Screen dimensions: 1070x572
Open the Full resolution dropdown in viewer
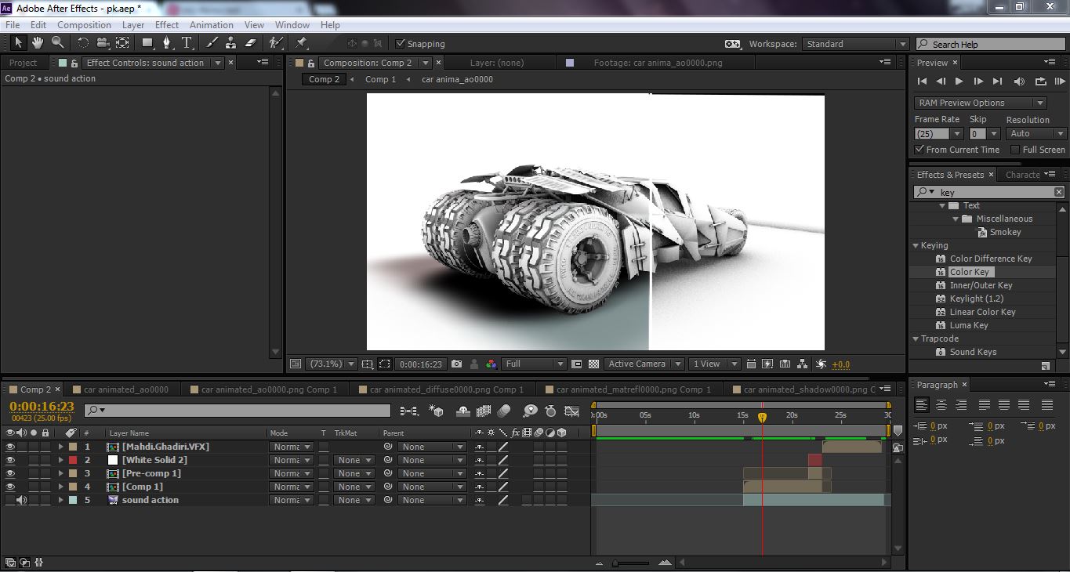tap(535, 364)
